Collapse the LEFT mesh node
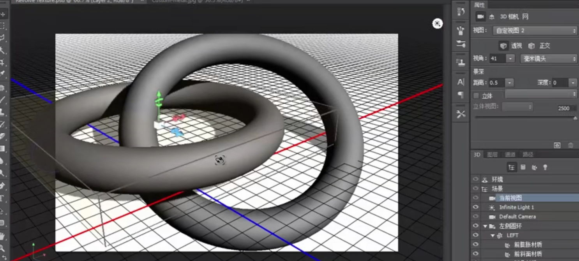Viewport: 579px width, 261px height. pos(493,235)
